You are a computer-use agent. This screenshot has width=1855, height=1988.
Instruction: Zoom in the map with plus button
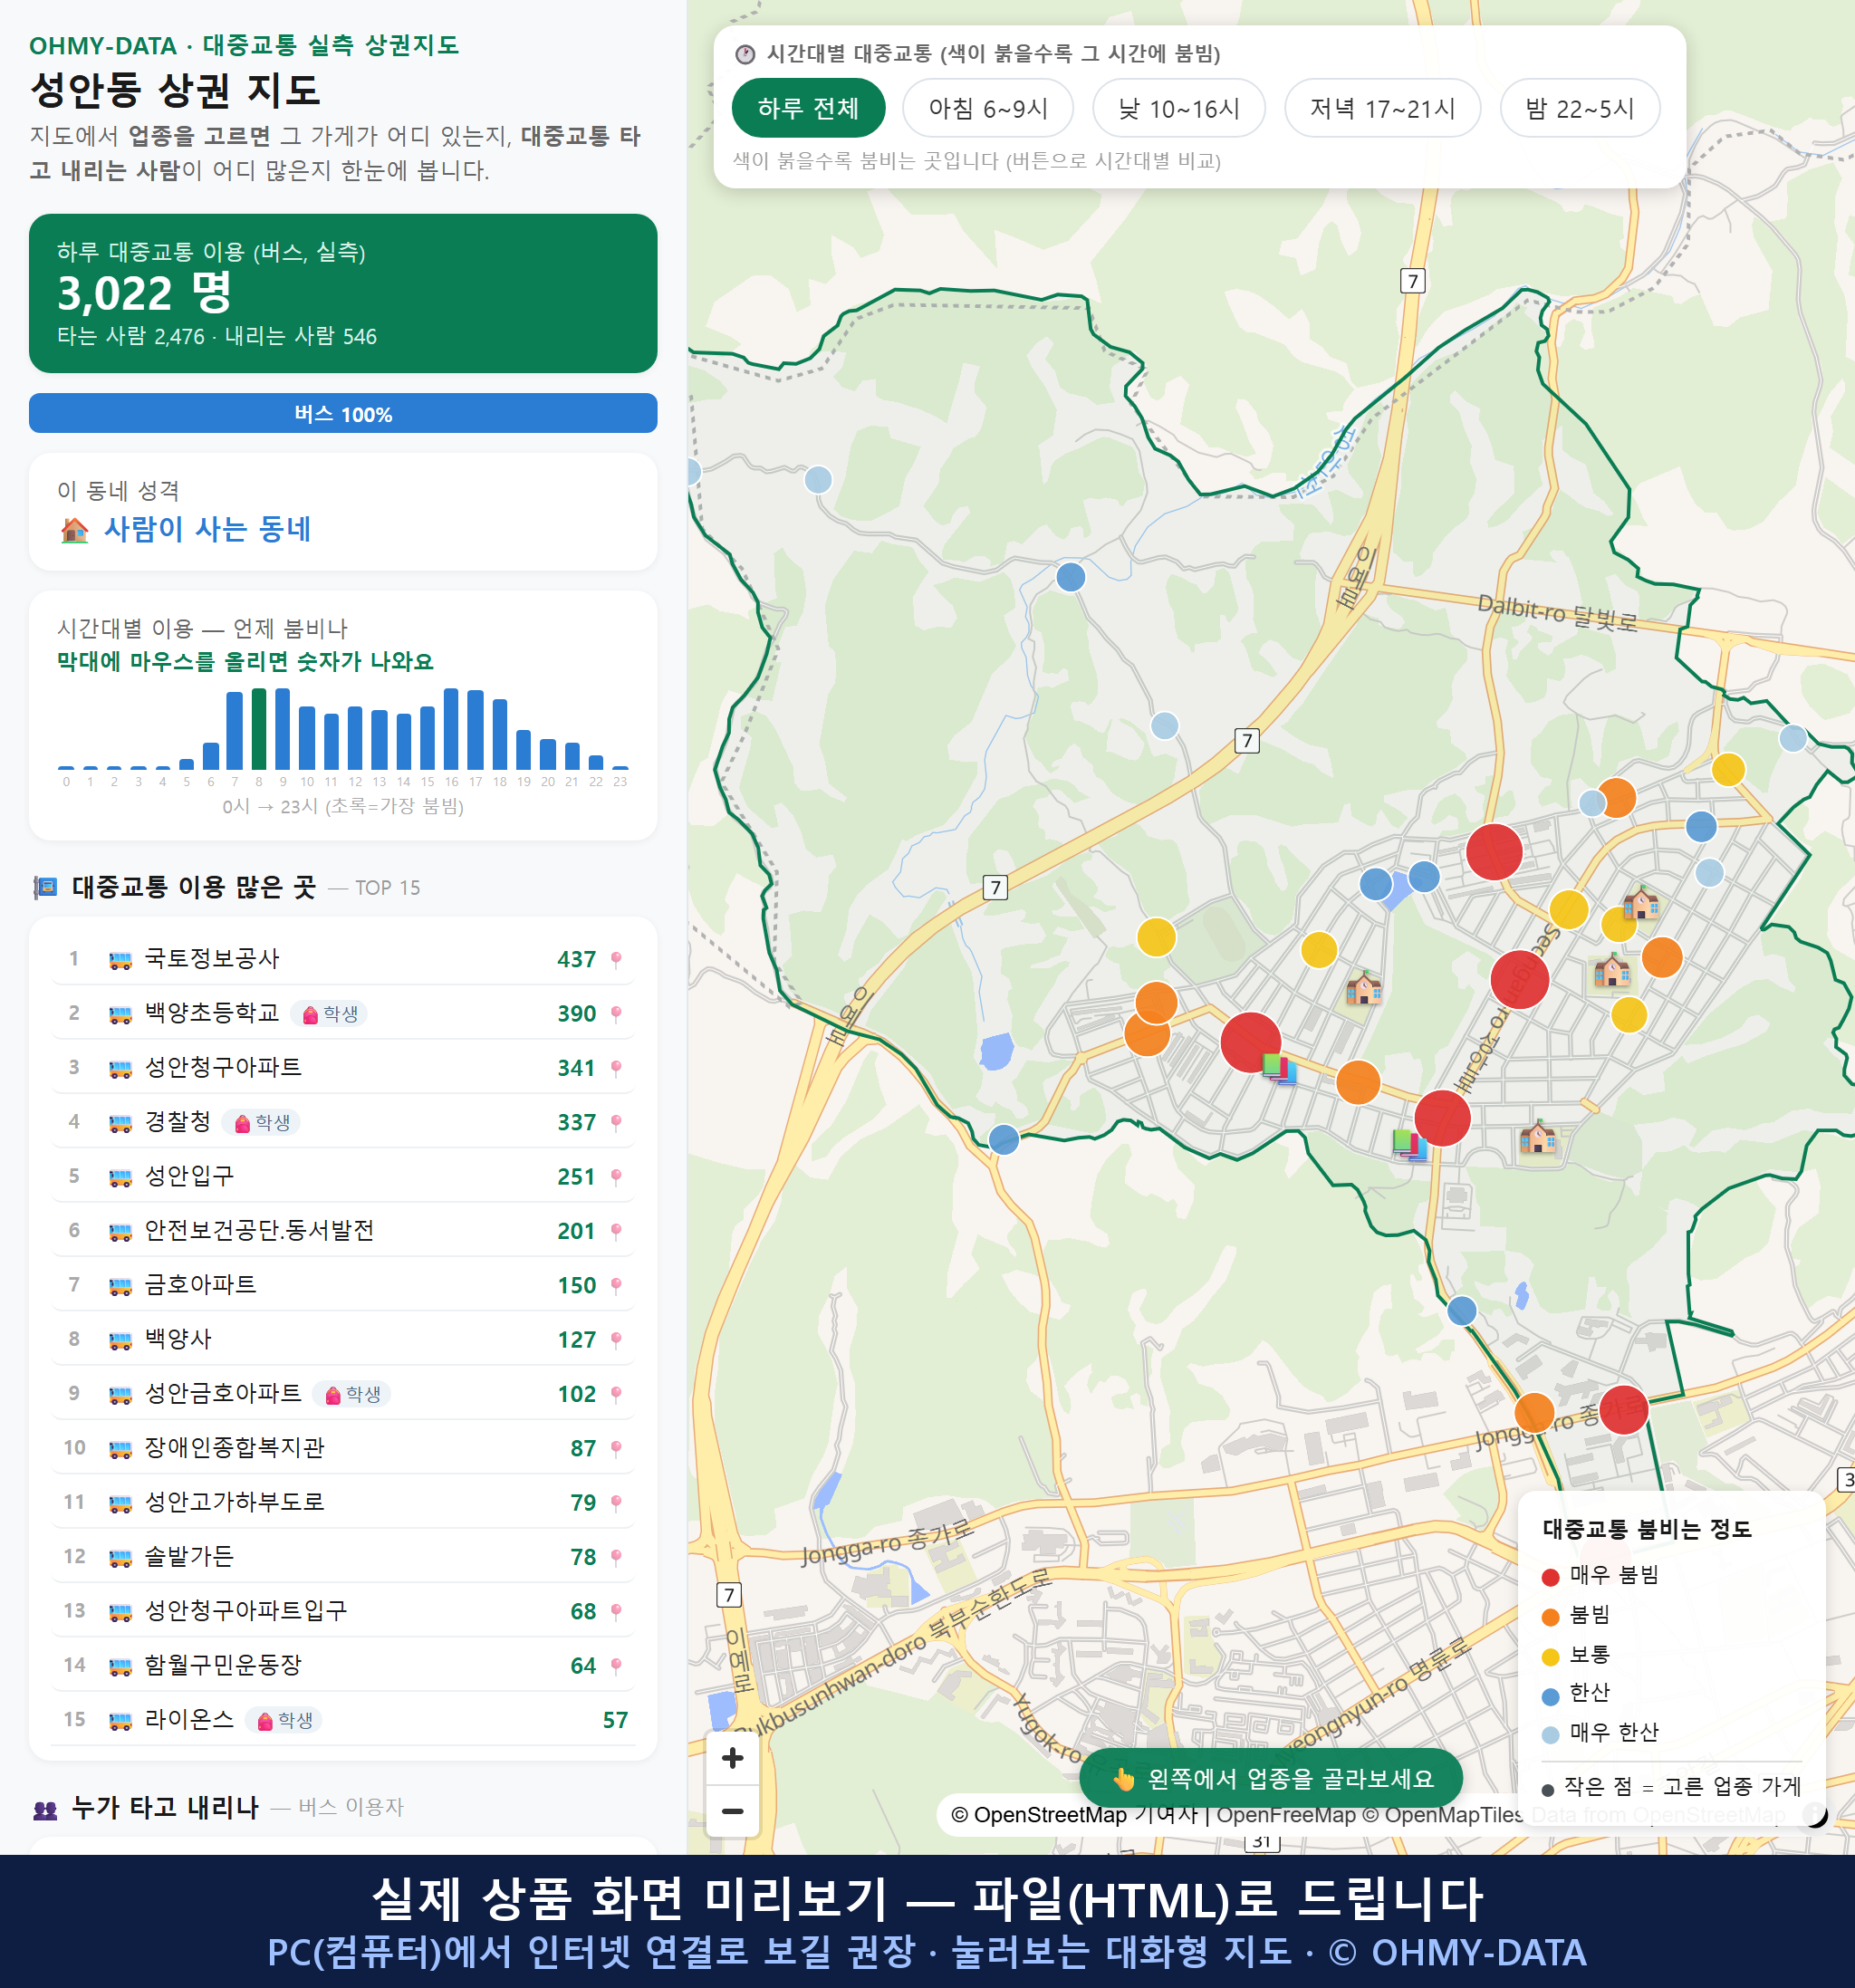click(x=732, y=1757)
